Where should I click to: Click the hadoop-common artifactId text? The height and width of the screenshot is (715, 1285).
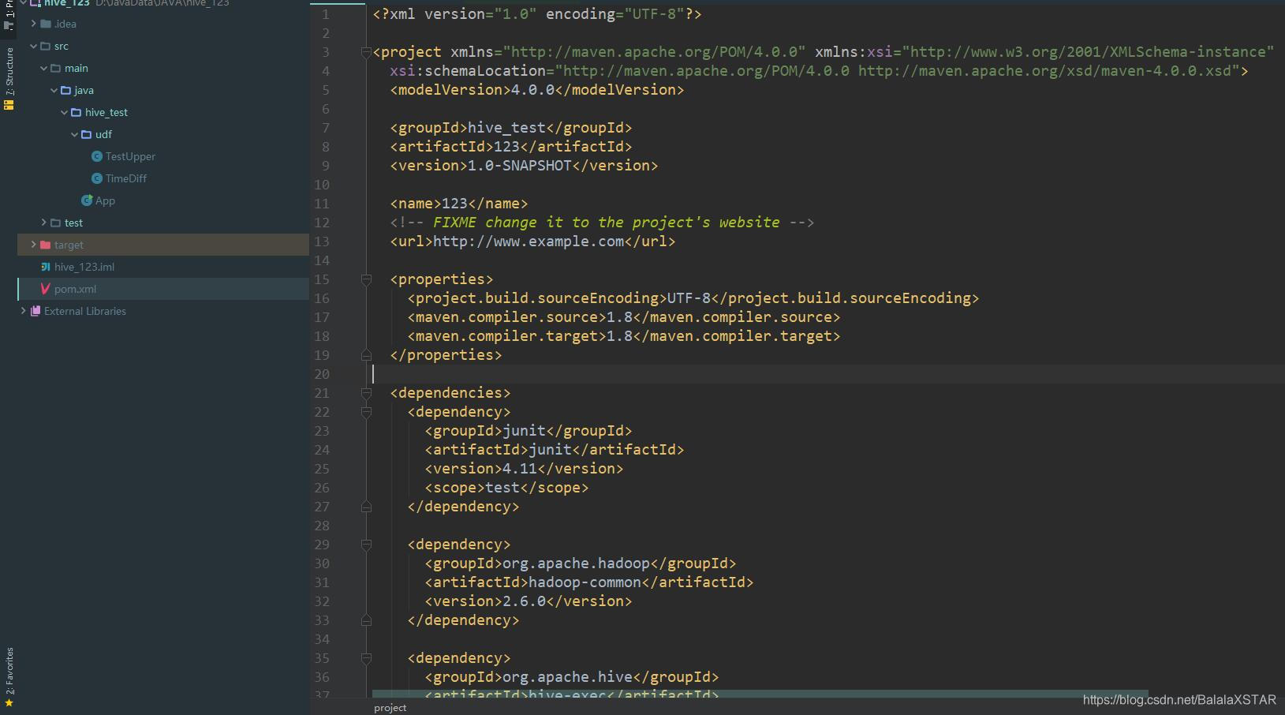point(585,582)
